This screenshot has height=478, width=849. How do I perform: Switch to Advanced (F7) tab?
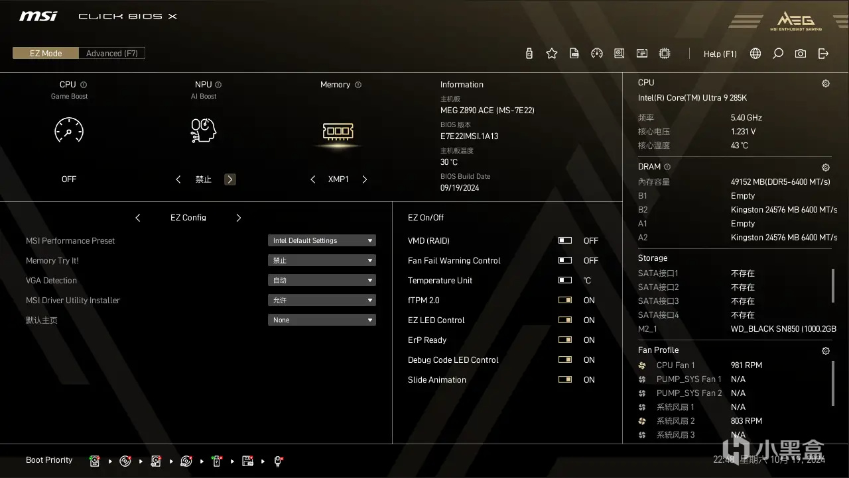click(x=112, y=54)
